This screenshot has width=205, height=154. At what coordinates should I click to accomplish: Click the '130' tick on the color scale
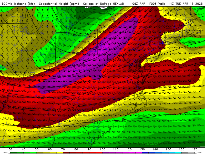tap(142, 149)
